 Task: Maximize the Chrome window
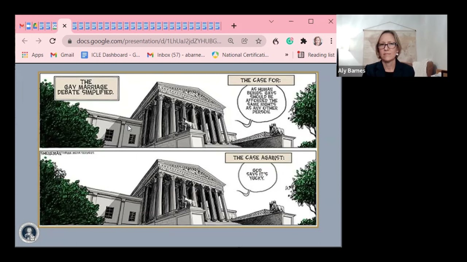pos(311,21)
